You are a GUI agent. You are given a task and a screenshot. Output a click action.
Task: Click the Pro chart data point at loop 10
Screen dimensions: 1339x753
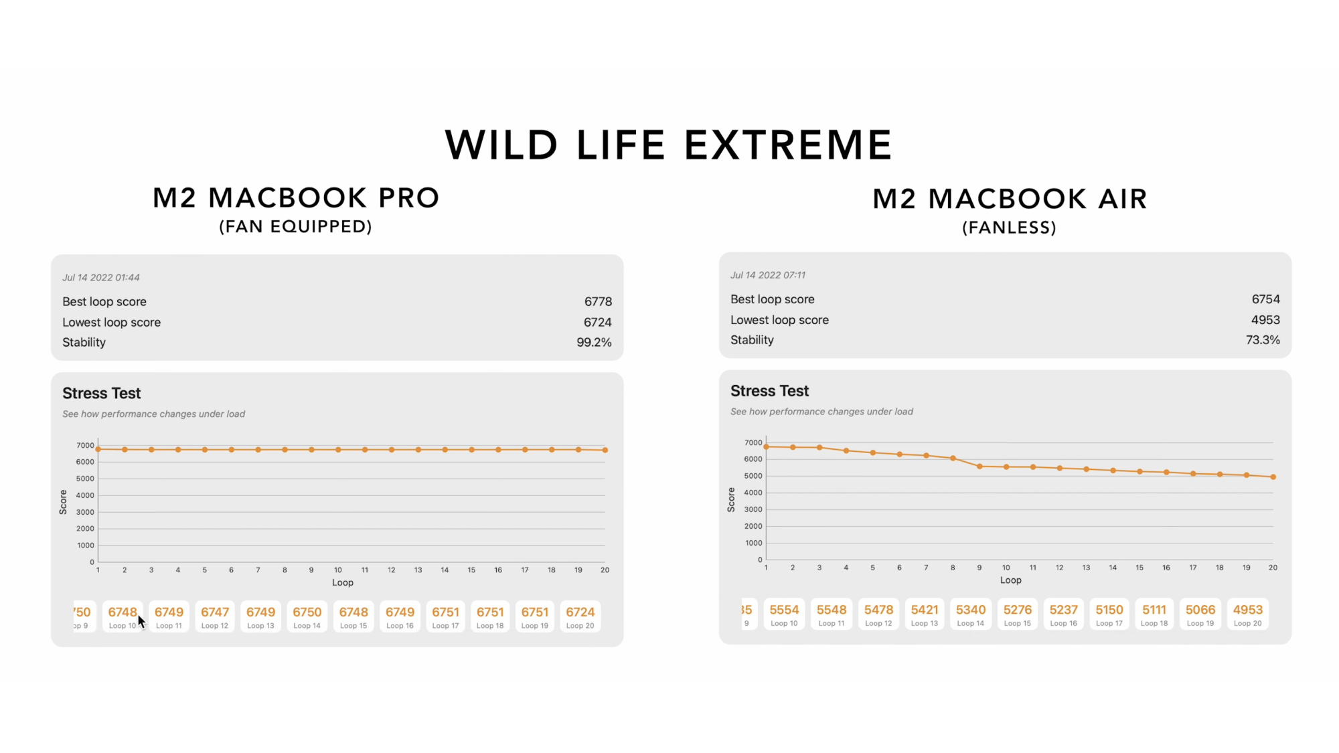click(338, 450)
